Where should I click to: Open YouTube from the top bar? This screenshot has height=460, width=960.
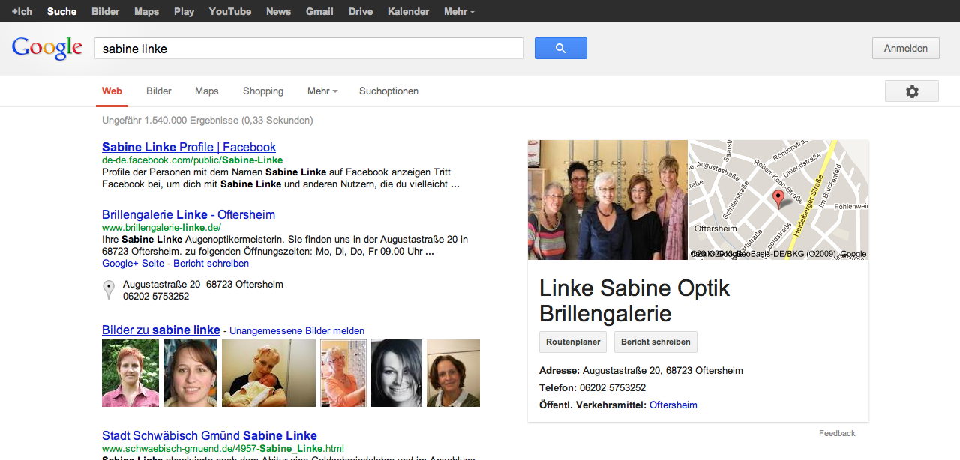pos(230,11)
